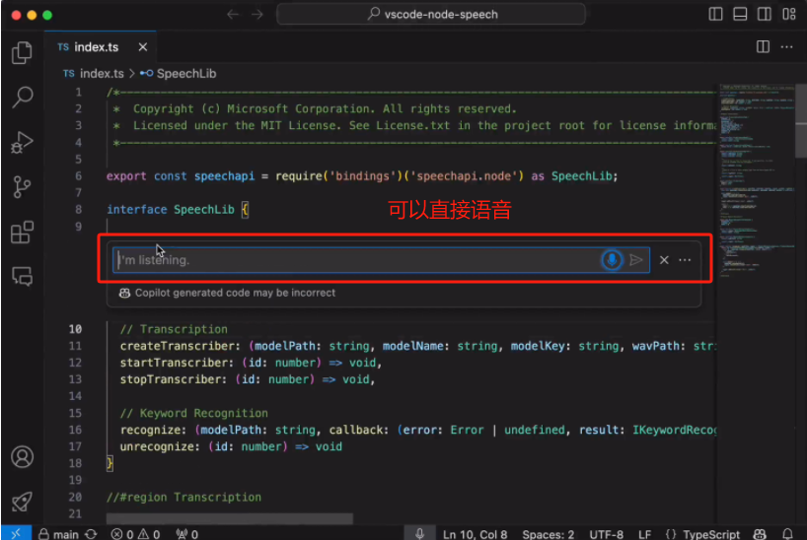This screenshot has width=807, height=540.
Task: Open the Chat view in activity bar
Action: tap(21, 276)
